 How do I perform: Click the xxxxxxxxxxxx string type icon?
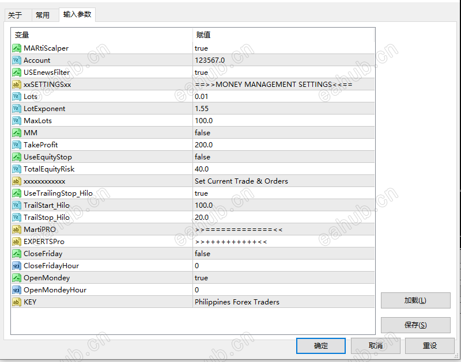coord(17,181)
